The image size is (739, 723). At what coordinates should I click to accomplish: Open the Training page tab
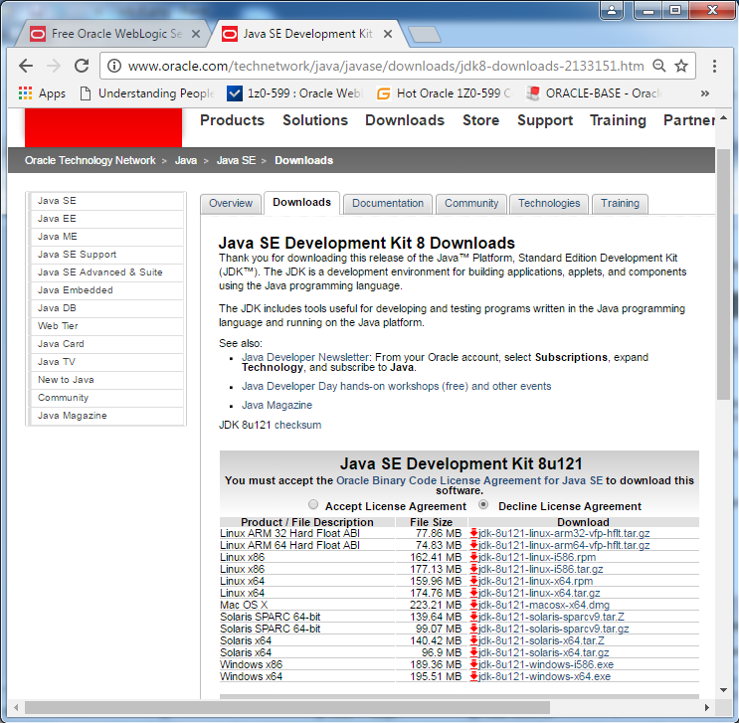tap(620, 203)
